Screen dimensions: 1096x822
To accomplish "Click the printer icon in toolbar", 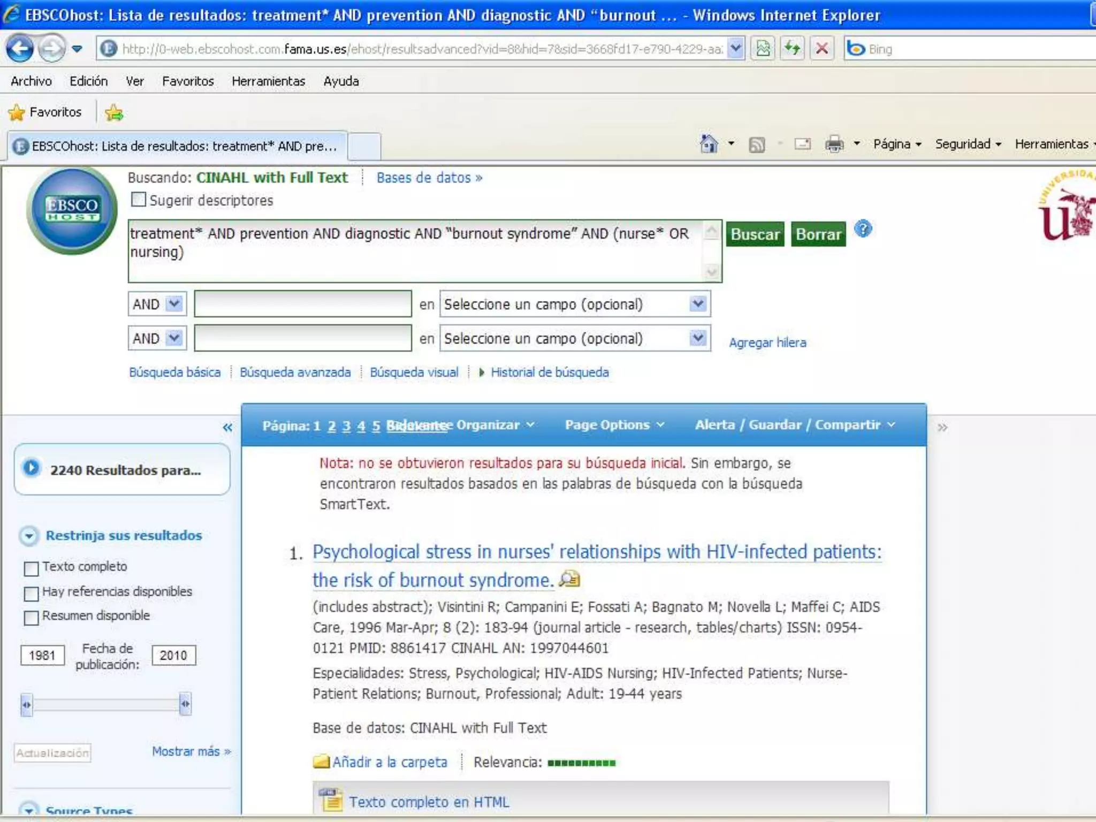I will (x=834, y=144).
